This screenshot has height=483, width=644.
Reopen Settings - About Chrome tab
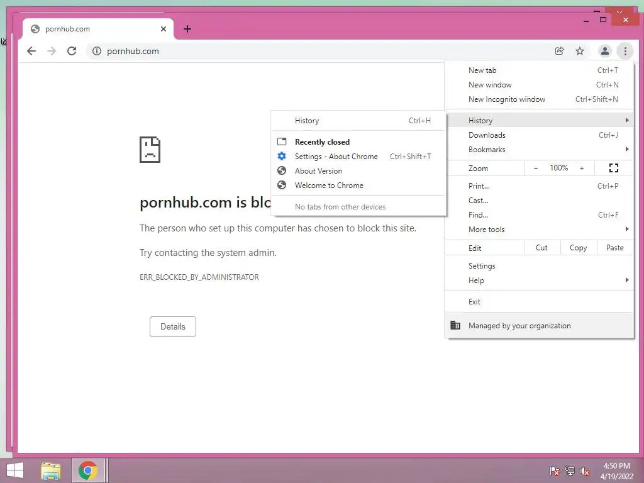pos(358,156)
